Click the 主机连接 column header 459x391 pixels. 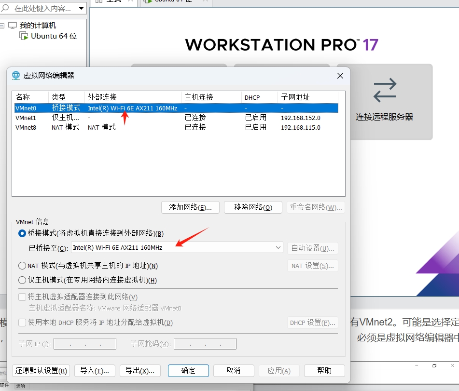(212, 97)
